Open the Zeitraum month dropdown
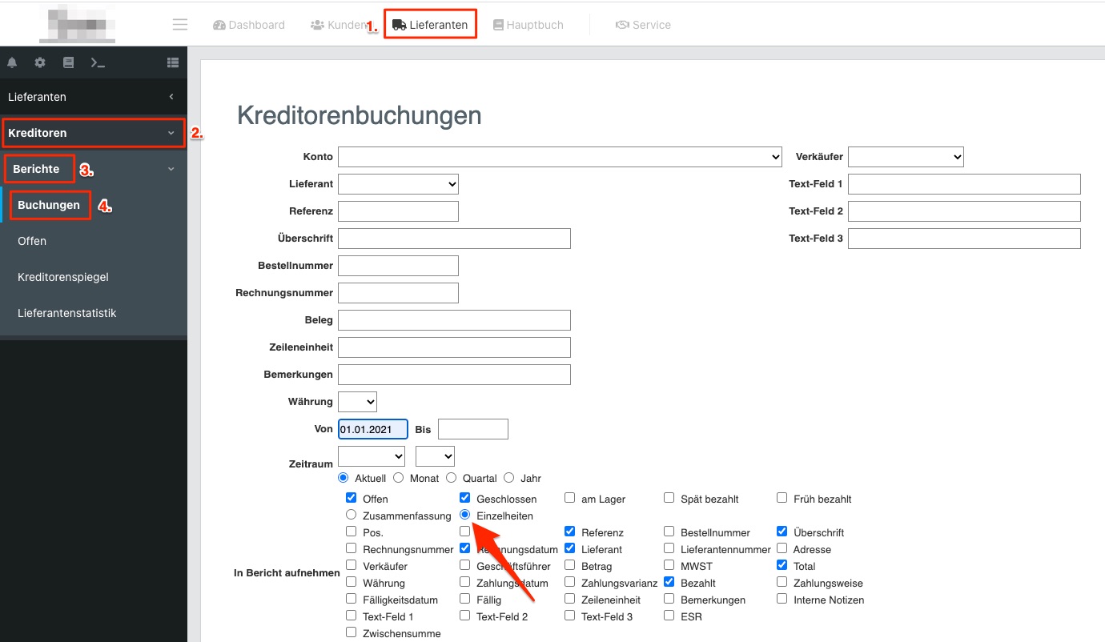The width and height of the screenshot is (1105, 642). click(x=372, y=456)
